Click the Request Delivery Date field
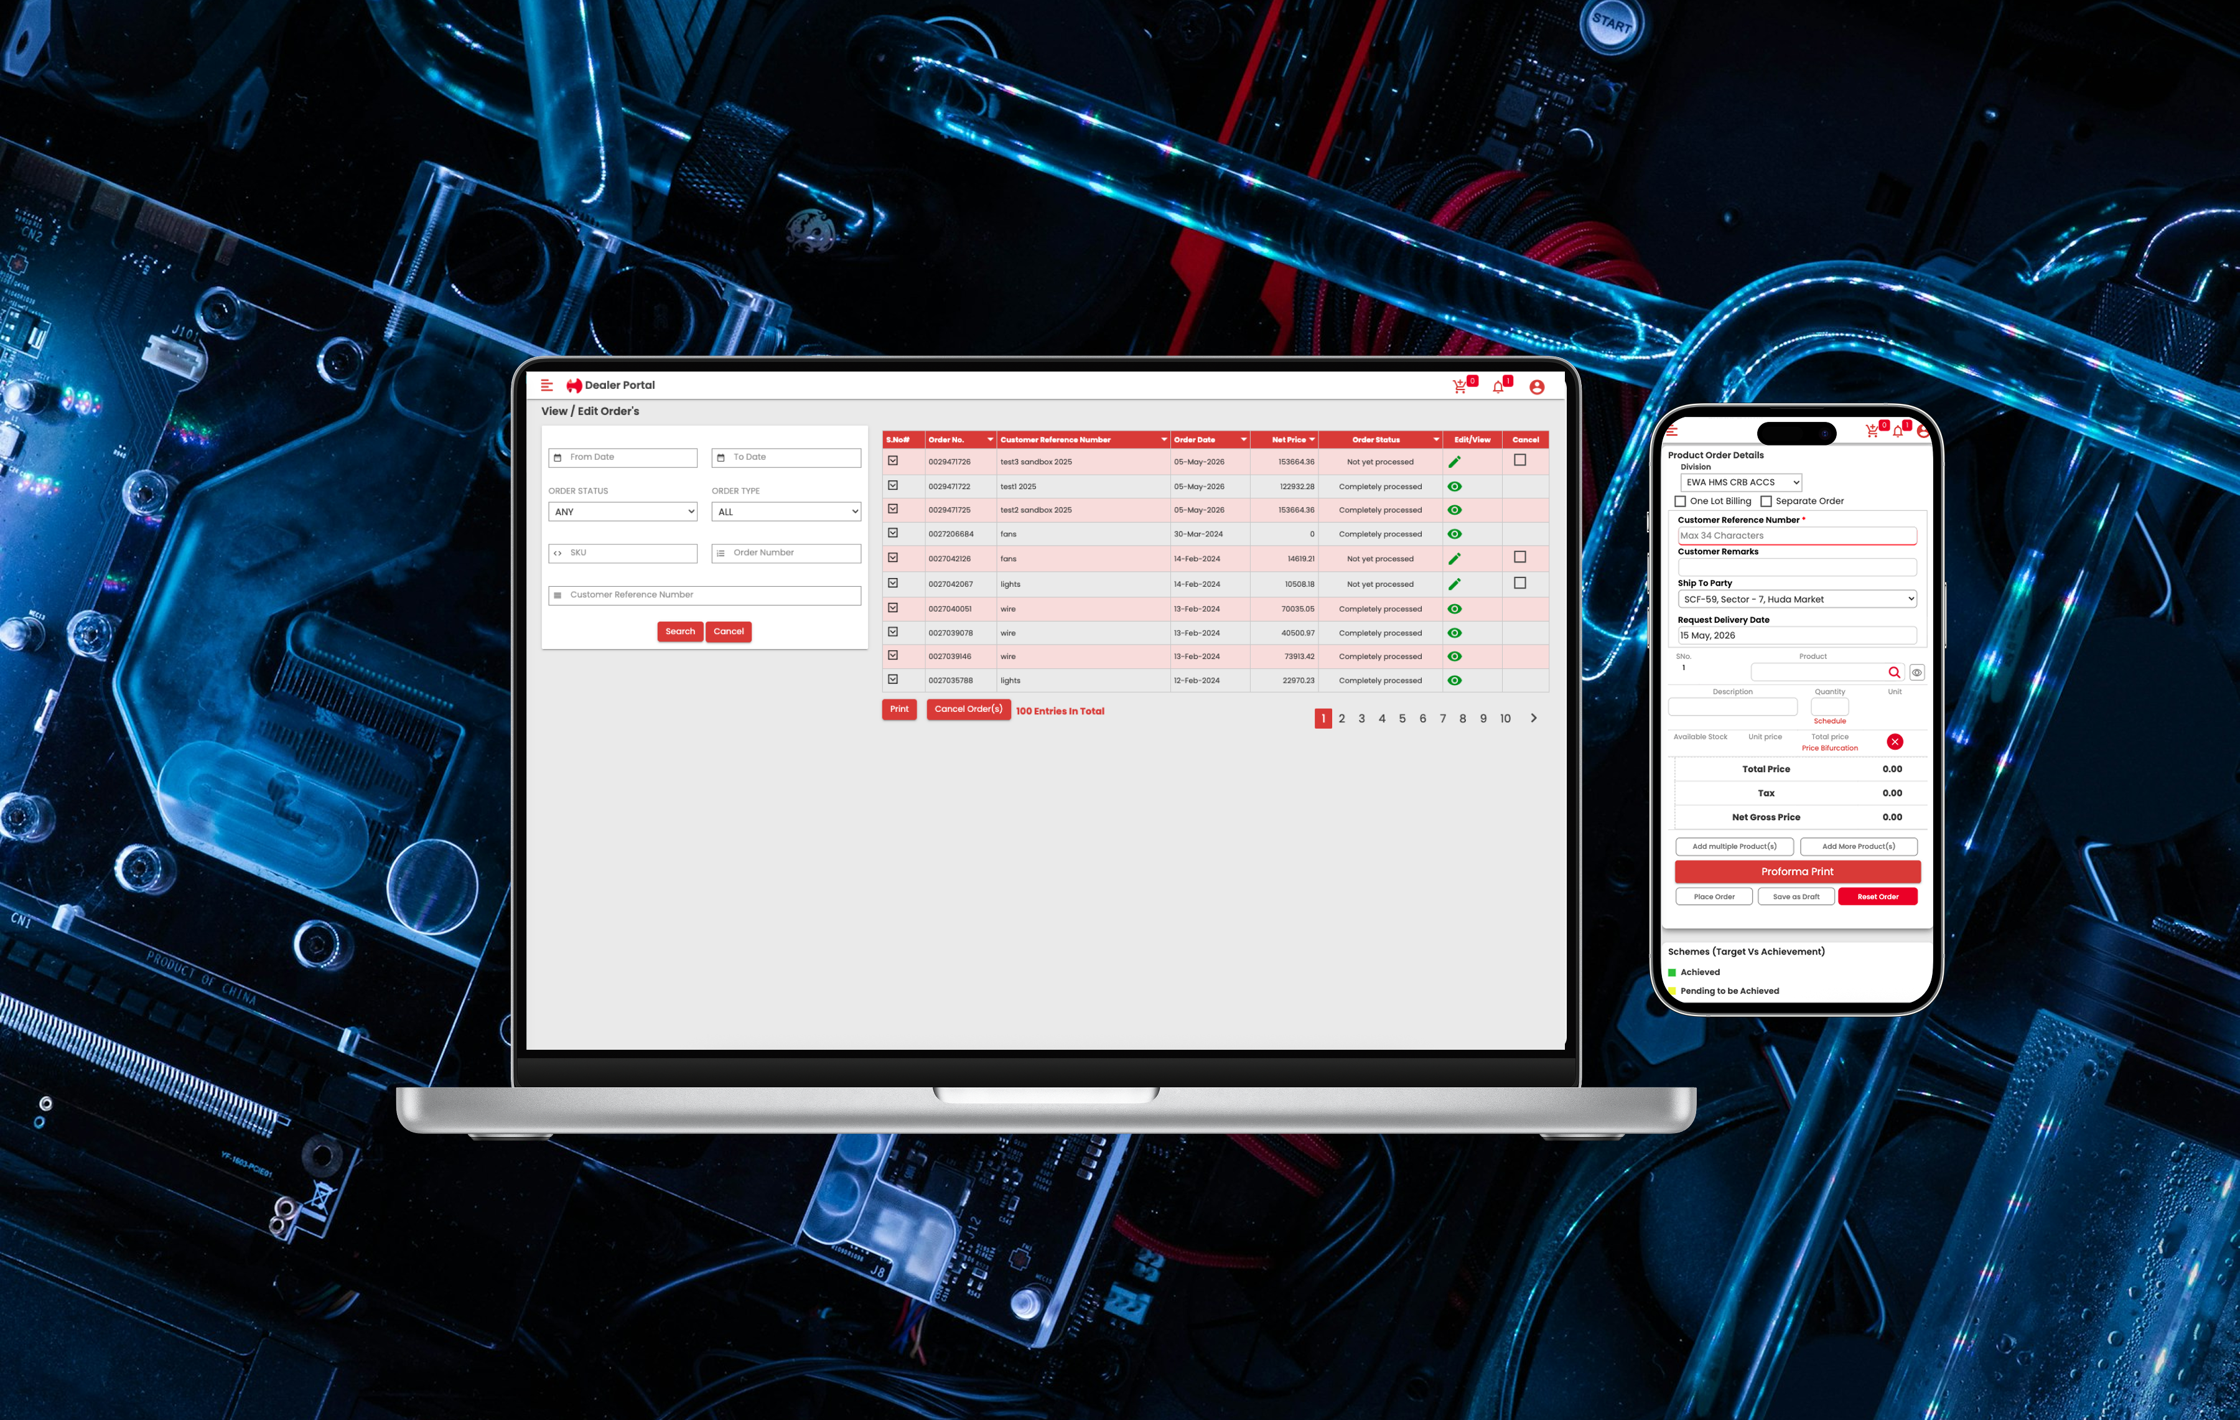 [x=1797, y=635]
